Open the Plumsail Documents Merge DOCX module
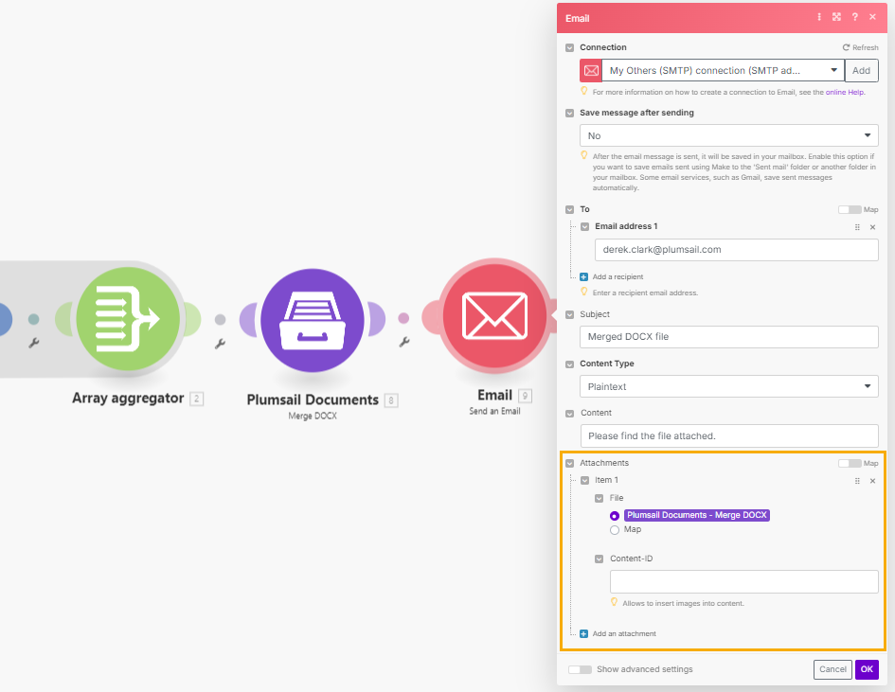Image resolution: width=895 pixels, height=692 pixels. point(313,320)
